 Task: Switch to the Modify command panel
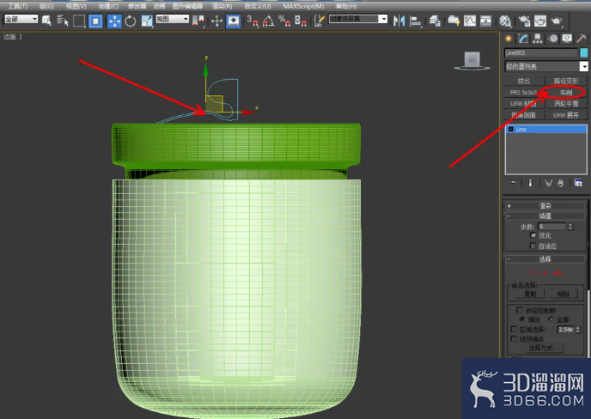[x=523, y=39]
